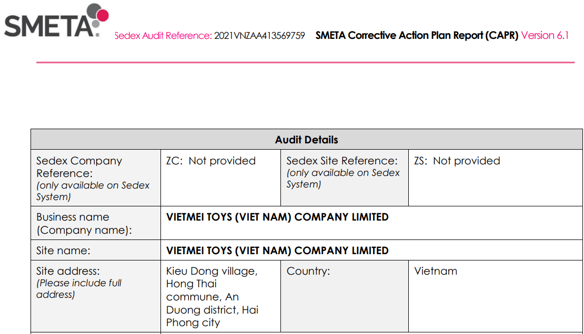Click the "Sedex Site Reference:" label cell
Screen dimensions: 584x334
pyautogui.click(x=341, y=161)
